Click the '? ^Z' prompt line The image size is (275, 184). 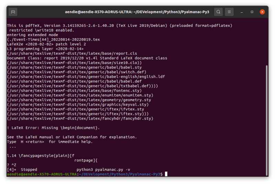click(x=12, y=165)
